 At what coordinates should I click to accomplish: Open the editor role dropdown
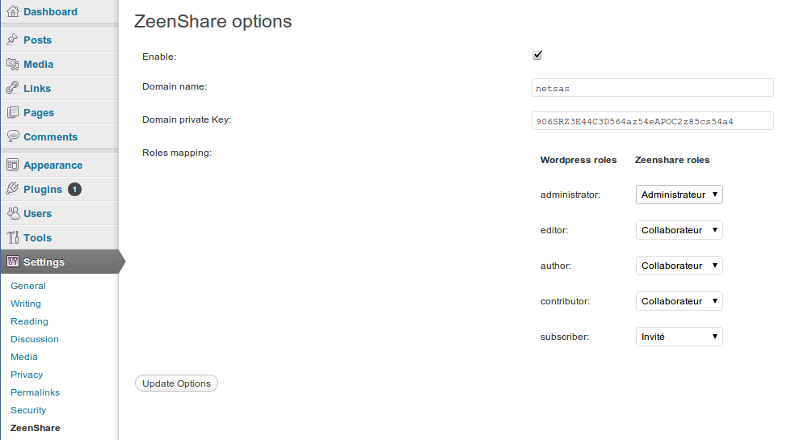(679, 230)
